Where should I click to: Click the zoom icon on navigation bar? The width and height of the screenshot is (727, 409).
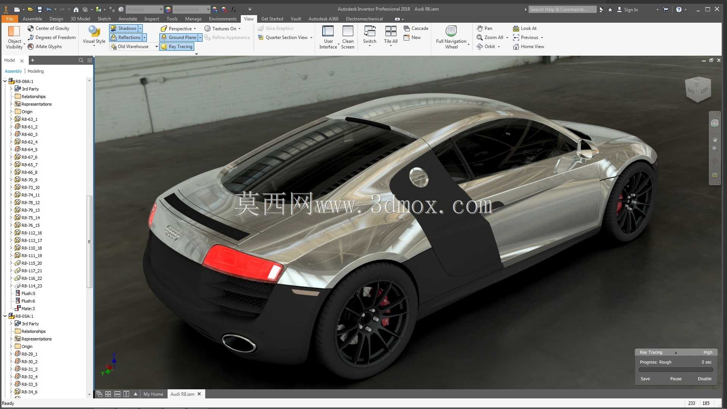point(715,148)
